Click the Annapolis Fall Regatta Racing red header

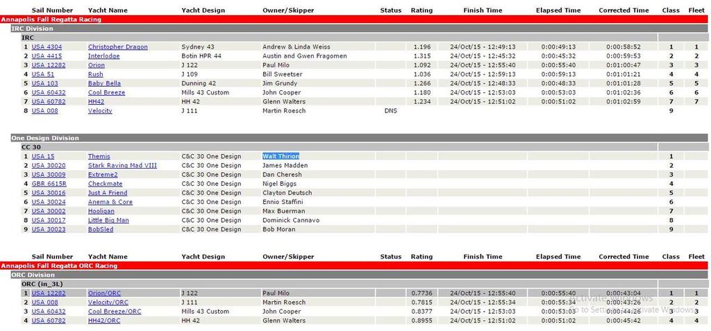pos(353,19)
